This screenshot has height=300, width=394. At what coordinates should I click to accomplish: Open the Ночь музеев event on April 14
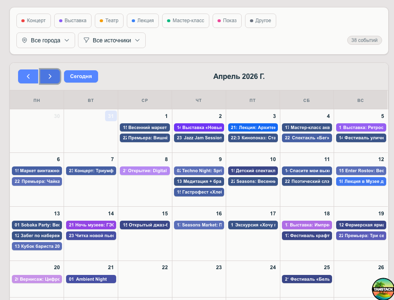point(91,225)
